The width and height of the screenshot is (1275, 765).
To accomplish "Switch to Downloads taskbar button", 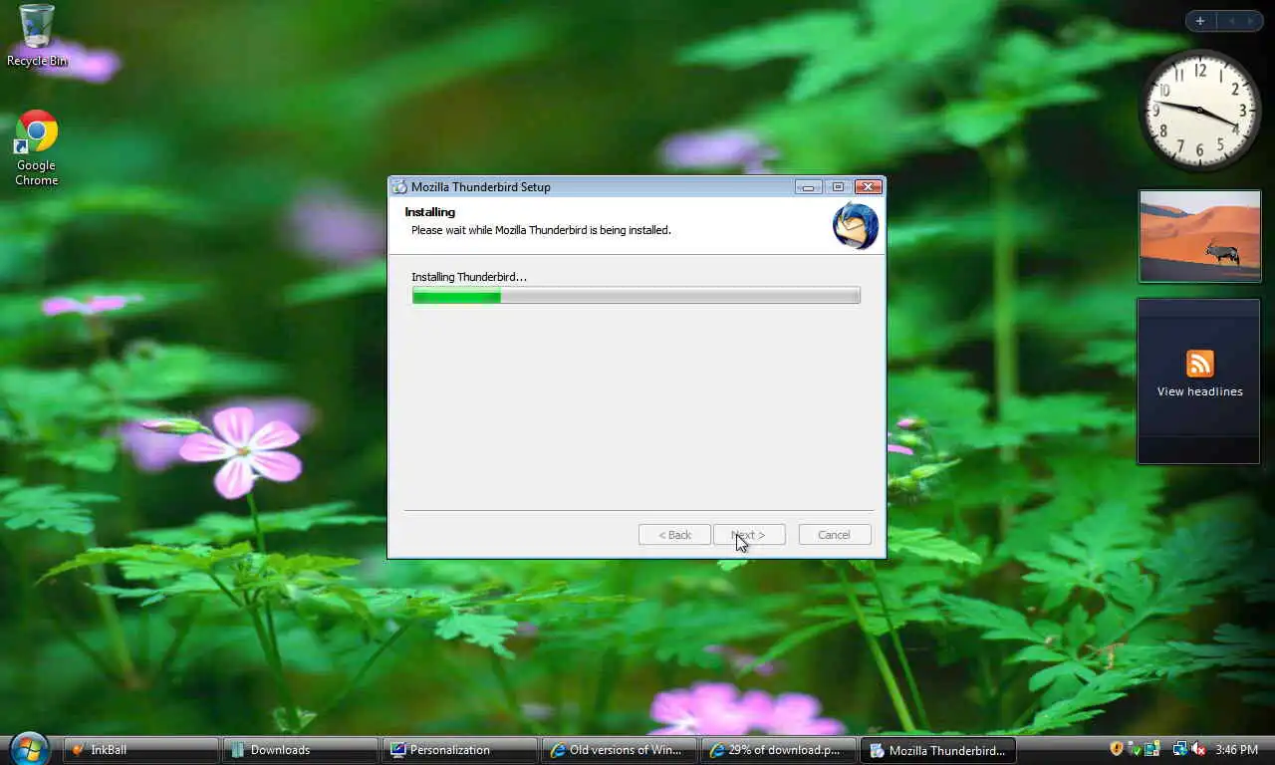I will [301, 750].
